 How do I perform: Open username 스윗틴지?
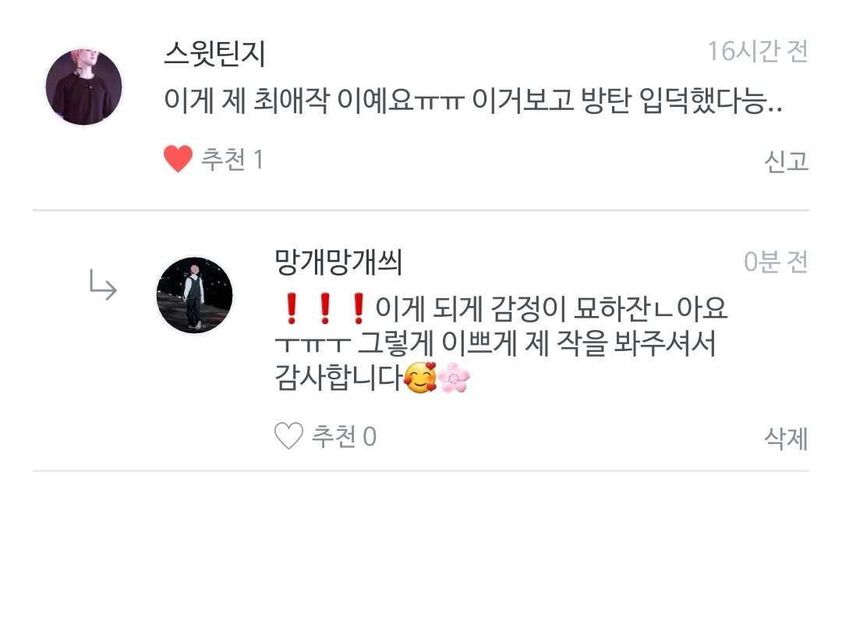[x=215, y=54]
